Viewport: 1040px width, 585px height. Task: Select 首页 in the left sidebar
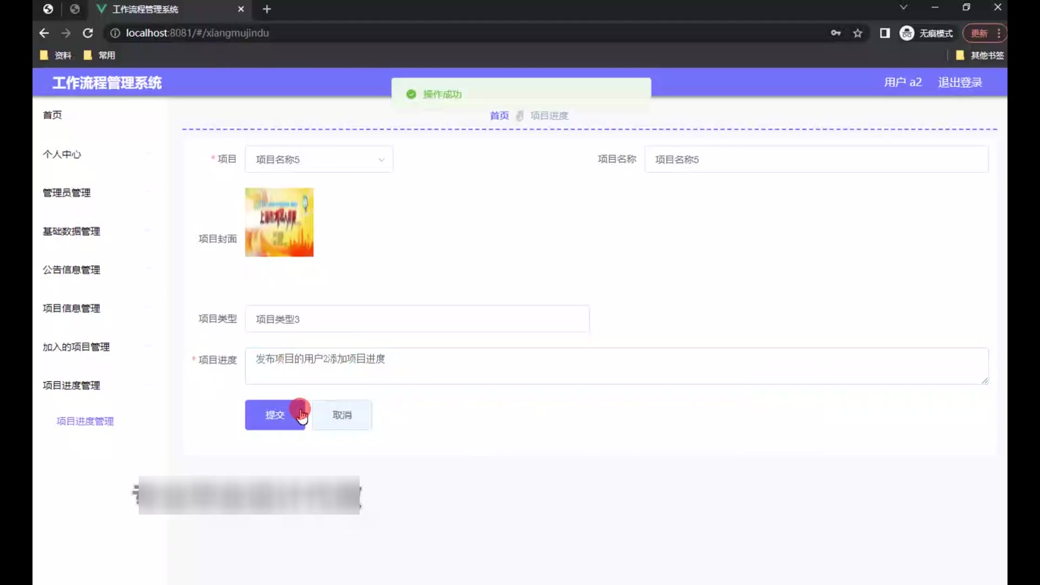coord(53,115)
